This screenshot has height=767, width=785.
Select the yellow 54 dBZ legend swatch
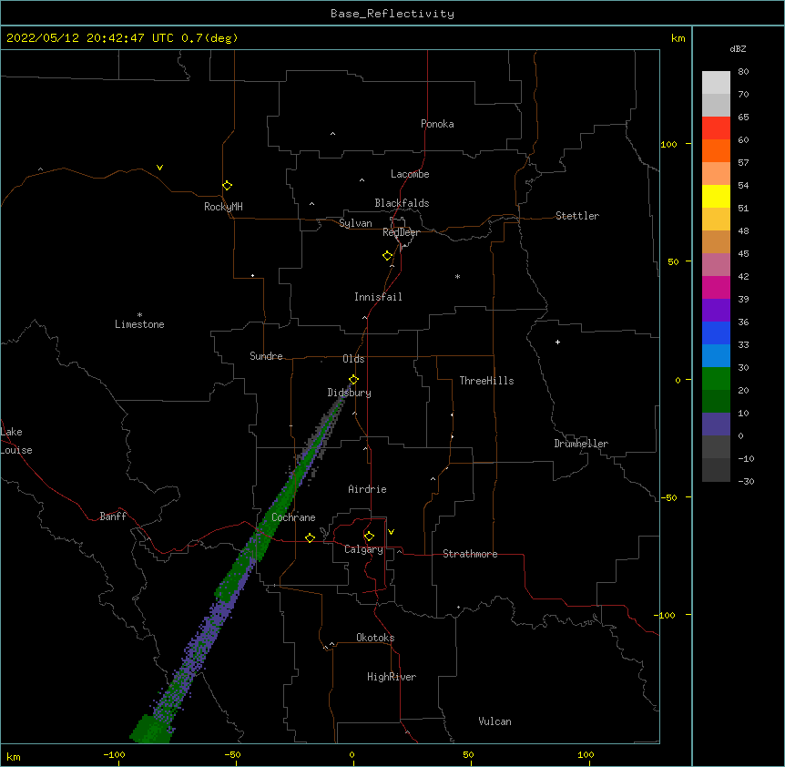click(716, 196)
